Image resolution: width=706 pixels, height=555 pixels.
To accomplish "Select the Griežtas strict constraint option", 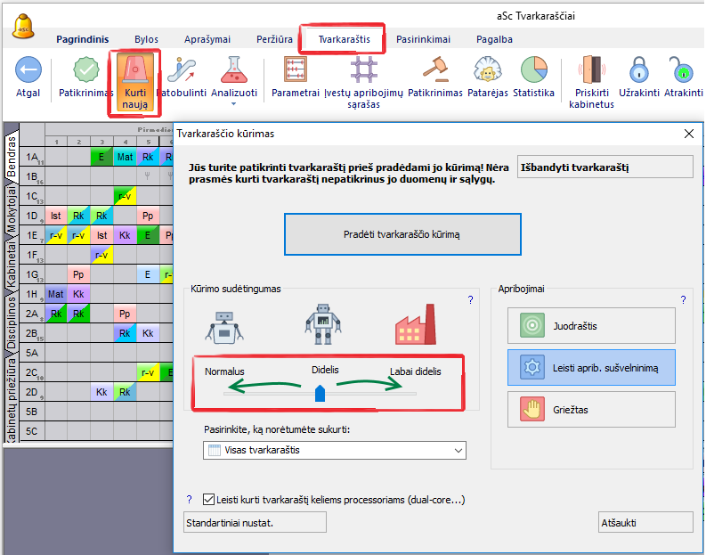I will click(x=591, y=409).
